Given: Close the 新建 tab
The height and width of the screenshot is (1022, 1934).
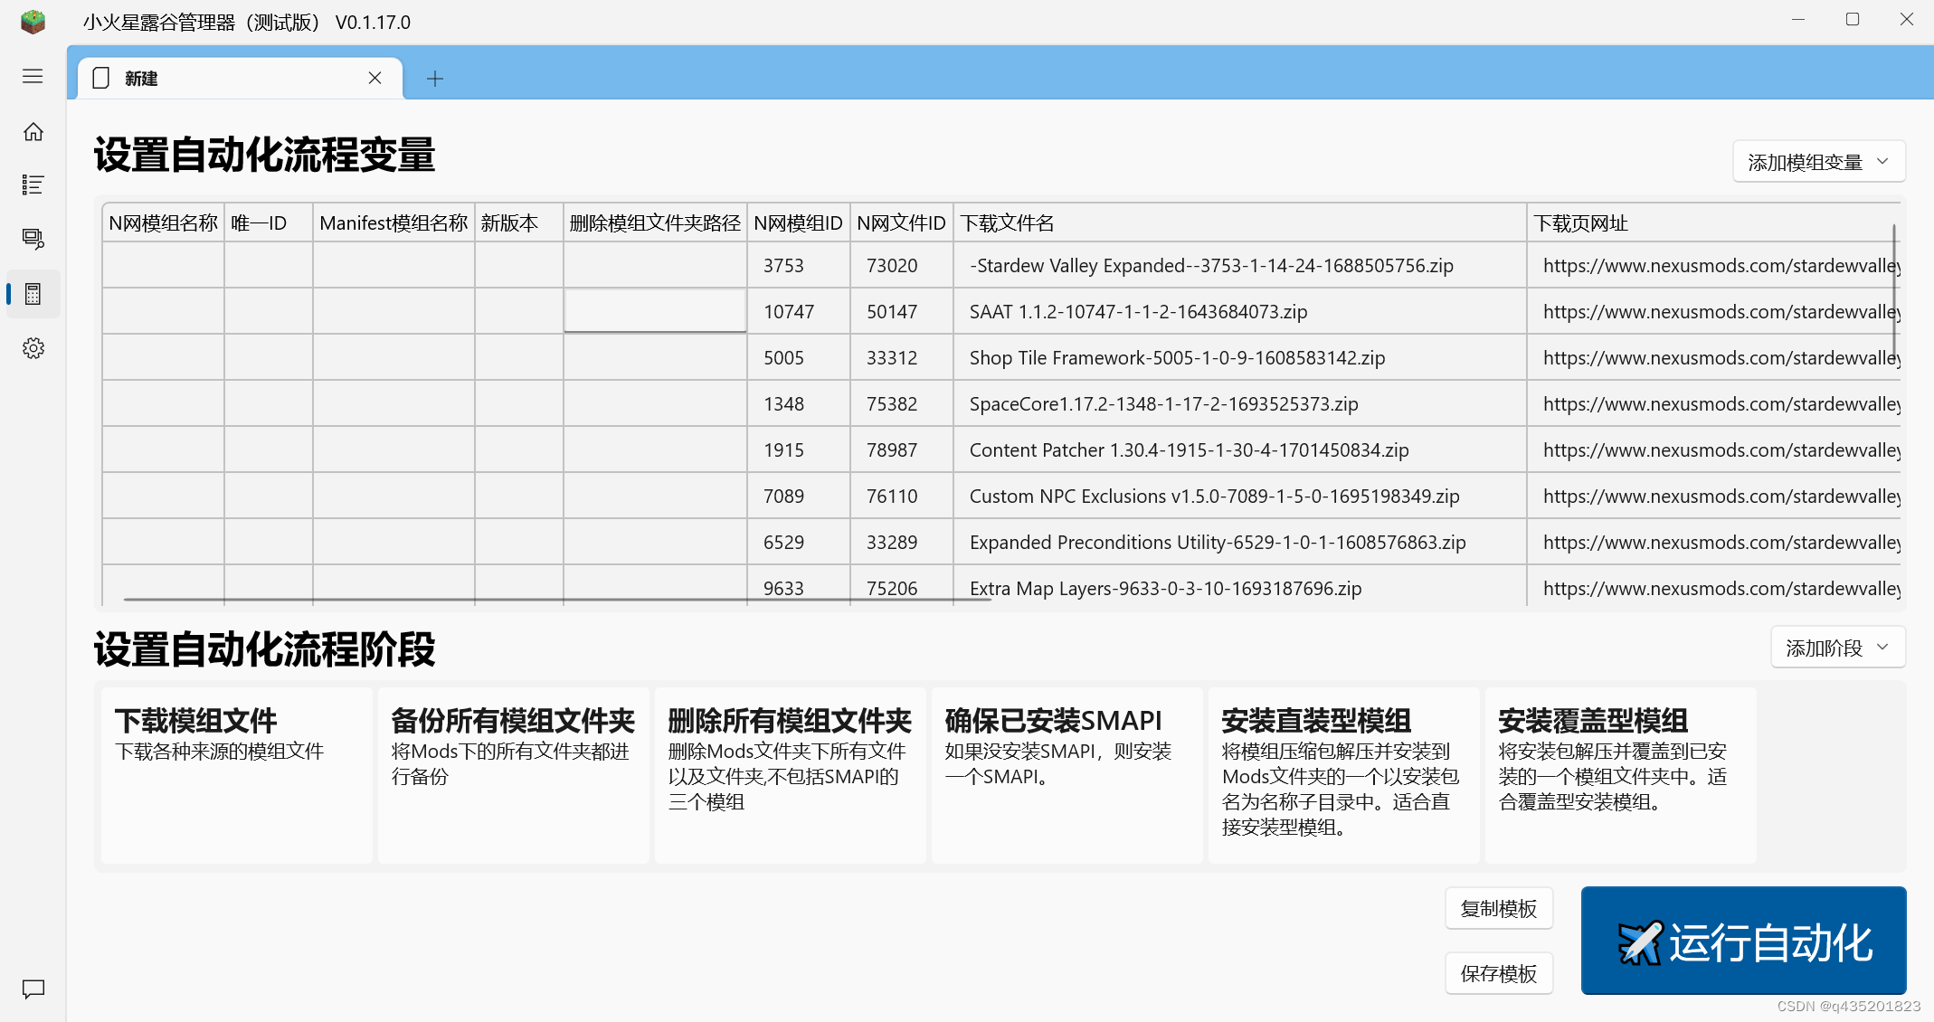Looking at the screenshot, I should pyautogui.click(x=374, y=78).
